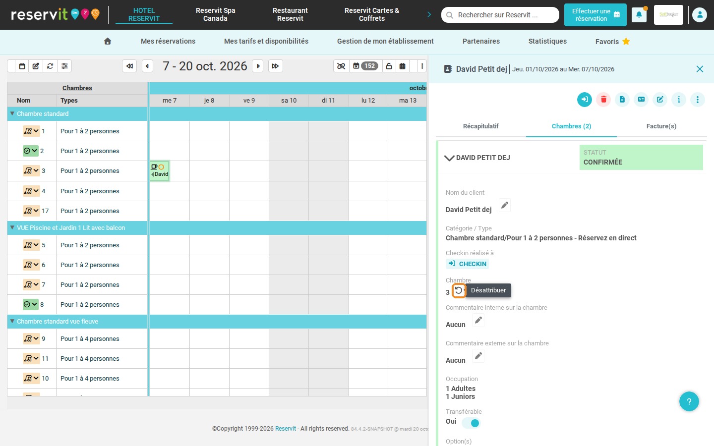Switch to Facture(s) tab
Viewport: 714px width, 446px height.
(x=661, y=126)
